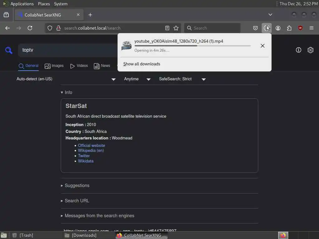The image size is (319, 239).
Task: Click the mp4 video file icon
Action: (126, 45)
